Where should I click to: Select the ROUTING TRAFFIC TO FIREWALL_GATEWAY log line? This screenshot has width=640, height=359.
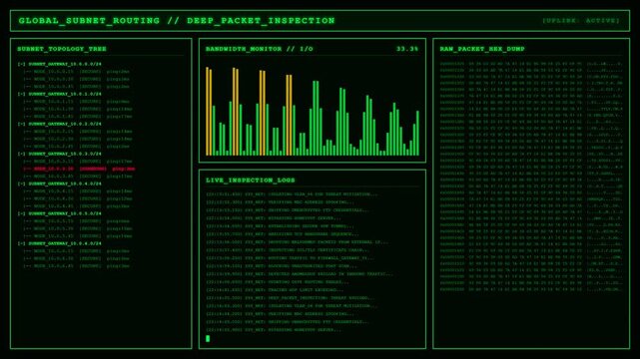point(290,258)
